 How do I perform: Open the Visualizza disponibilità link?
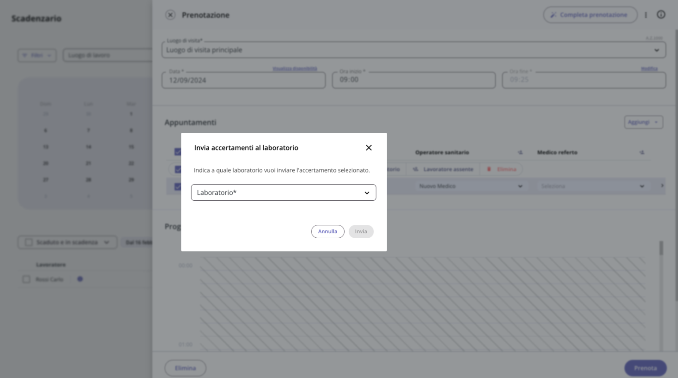click(x=294, y=68)
